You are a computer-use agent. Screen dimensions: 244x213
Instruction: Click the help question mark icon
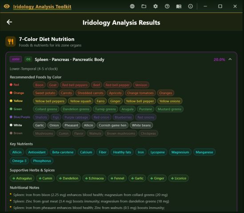coord(167,6)
